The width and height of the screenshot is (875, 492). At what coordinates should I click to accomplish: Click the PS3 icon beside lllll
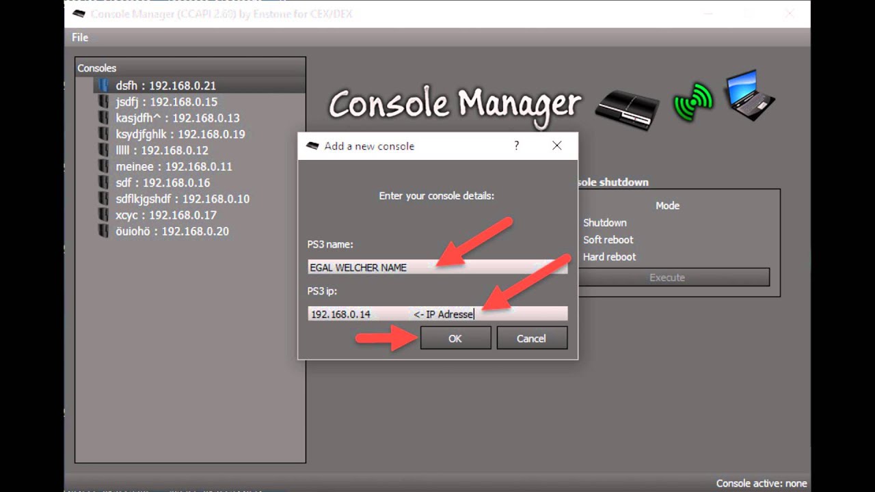click(103, 150)
